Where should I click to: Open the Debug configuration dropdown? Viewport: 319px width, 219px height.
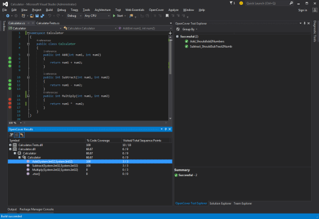tap(74, 16)
